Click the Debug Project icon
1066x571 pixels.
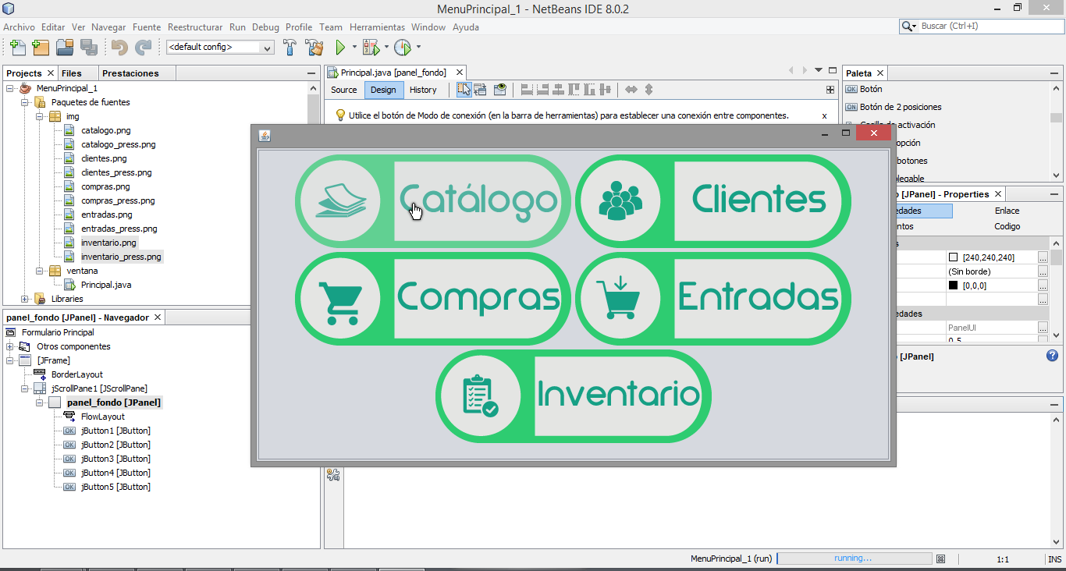pos(371,47)
